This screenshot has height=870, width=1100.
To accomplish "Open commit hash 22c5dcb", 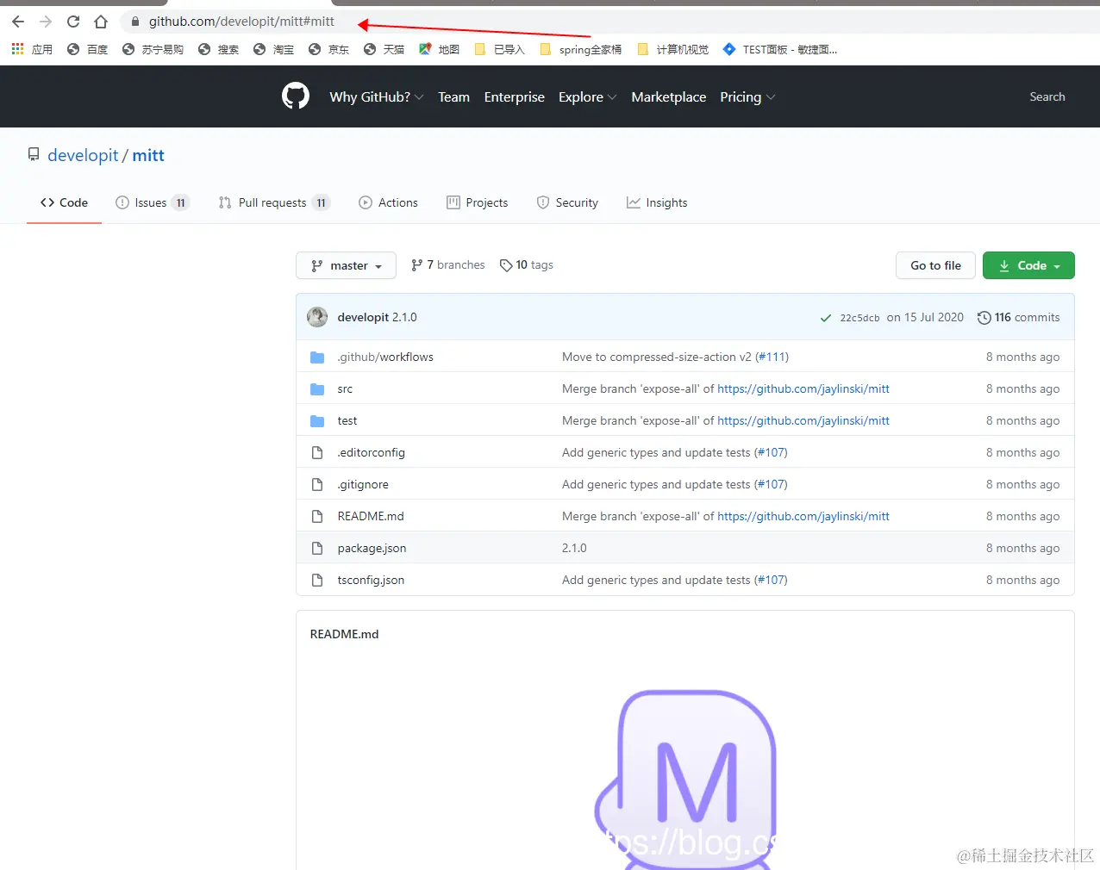I will [x=859, y=318].
